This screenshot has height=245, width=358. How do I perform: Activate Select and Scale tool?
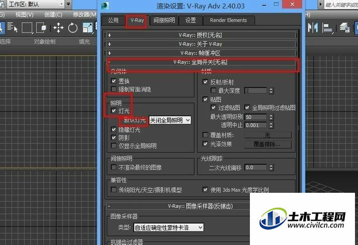pos(87,28)
